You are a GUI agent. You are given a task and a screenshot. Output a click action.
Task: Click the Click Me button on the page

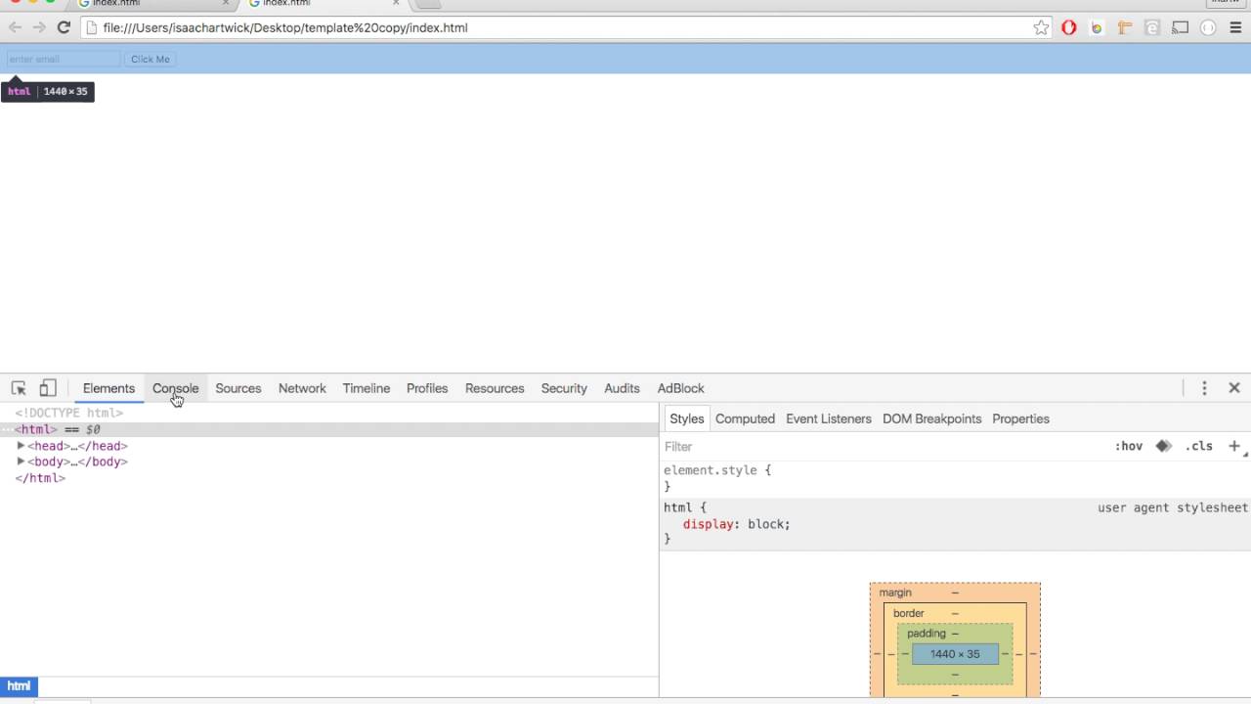click(x=151, y=59)
